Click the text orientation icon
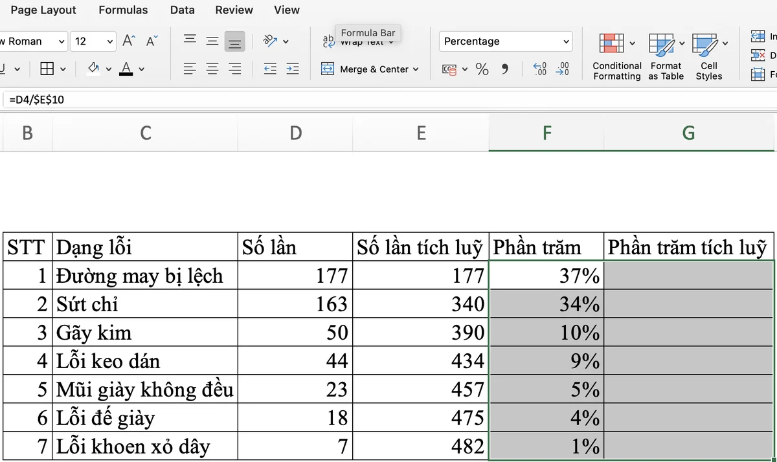This screenshot has width=777, height=462. point(269,41)
